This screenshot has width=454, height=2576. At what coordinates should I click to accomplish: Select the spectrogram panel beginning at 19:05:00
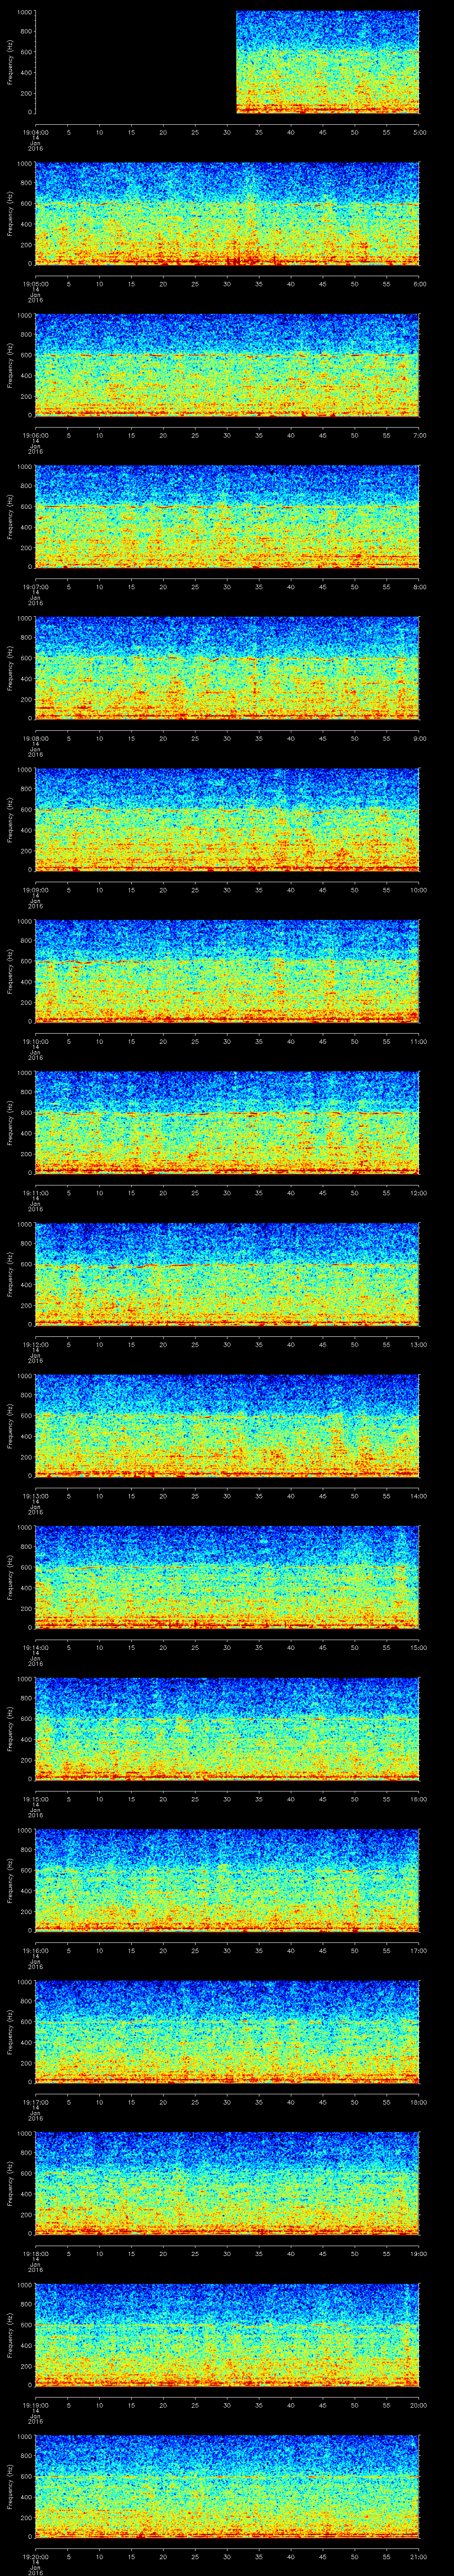click(227, 214)
